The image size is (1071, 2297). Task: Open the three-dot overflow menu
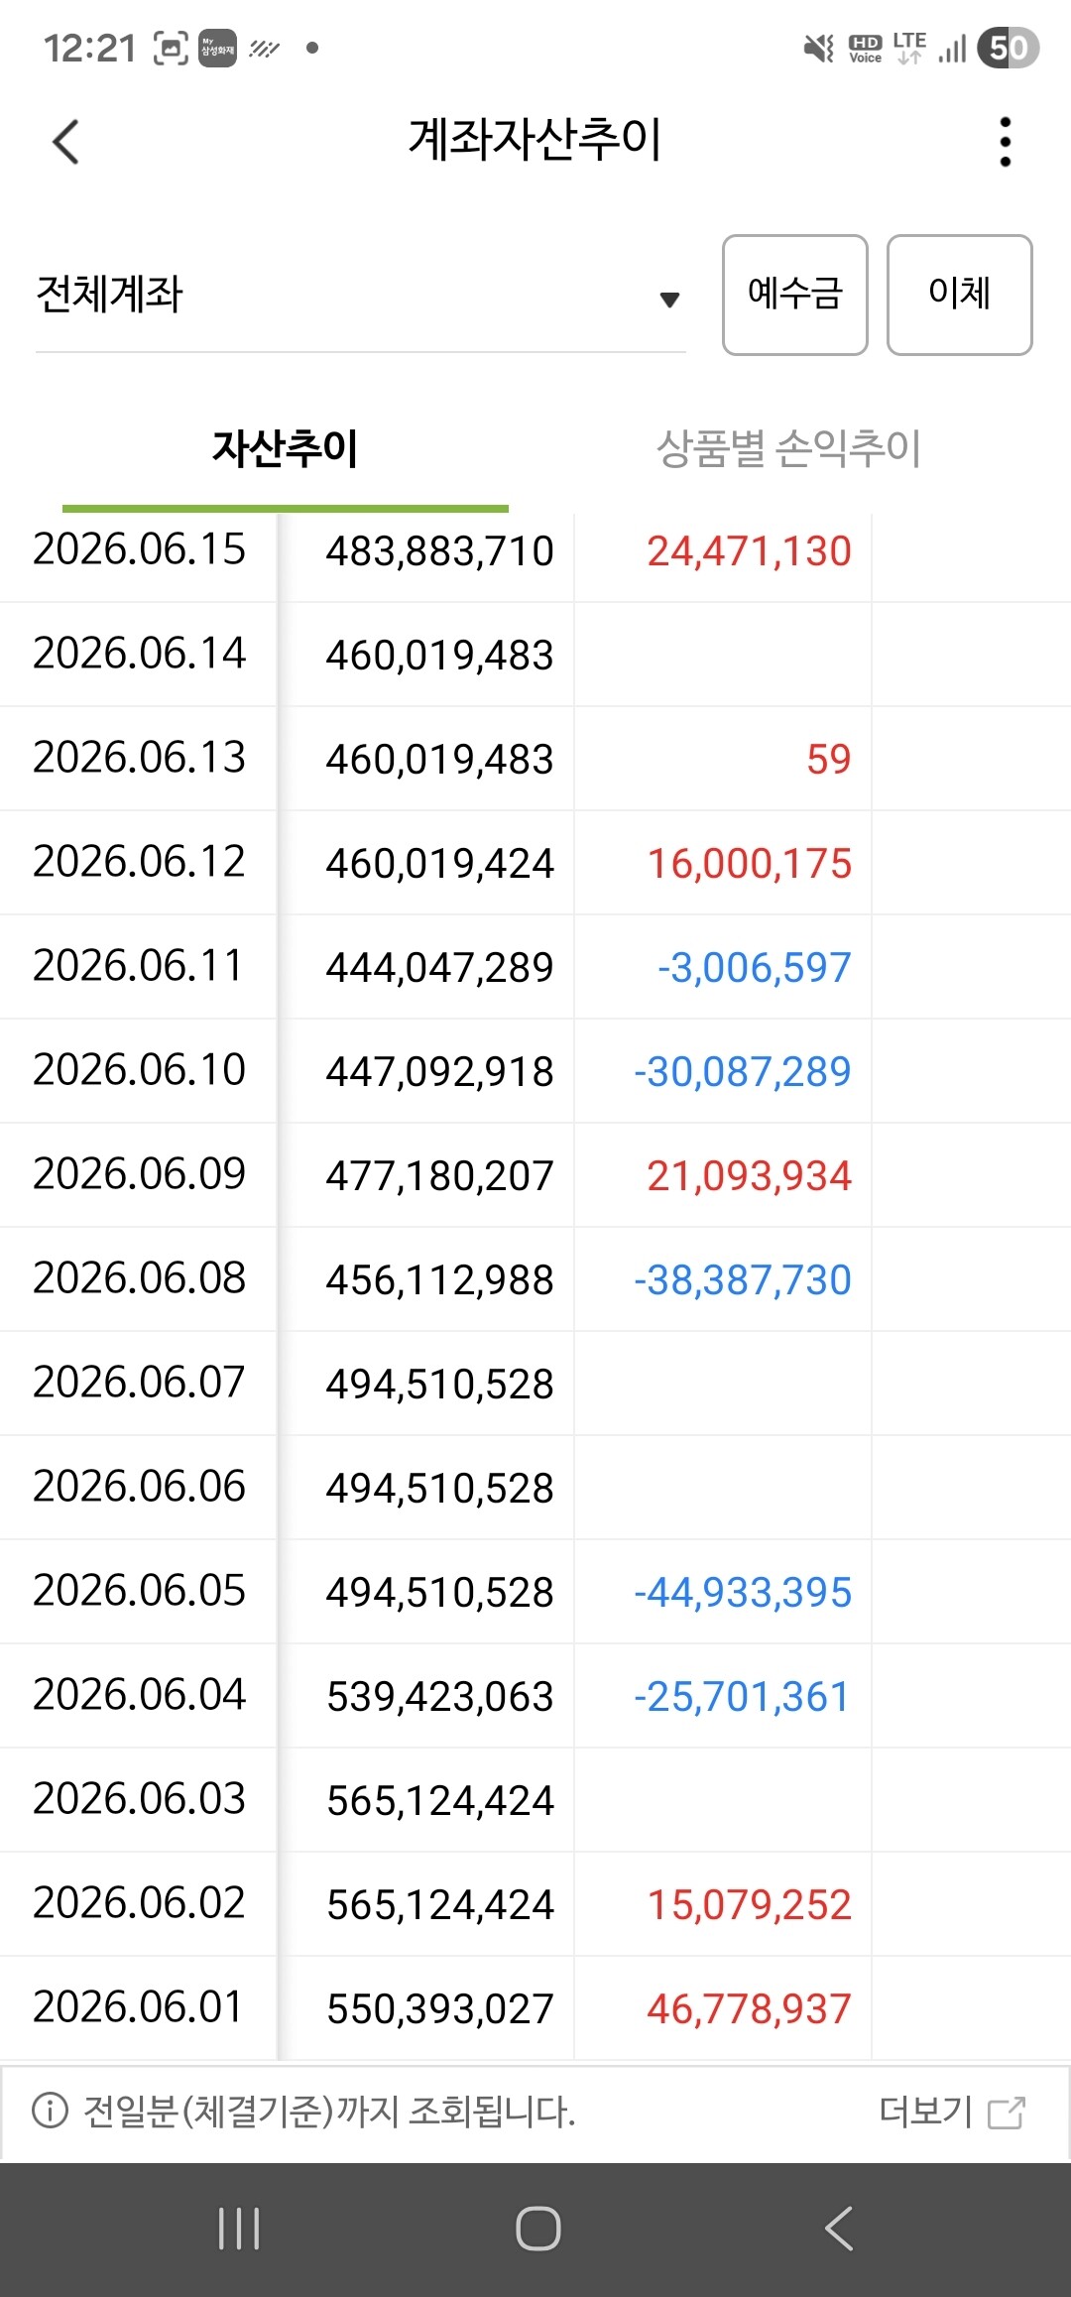pos(1006,142)
